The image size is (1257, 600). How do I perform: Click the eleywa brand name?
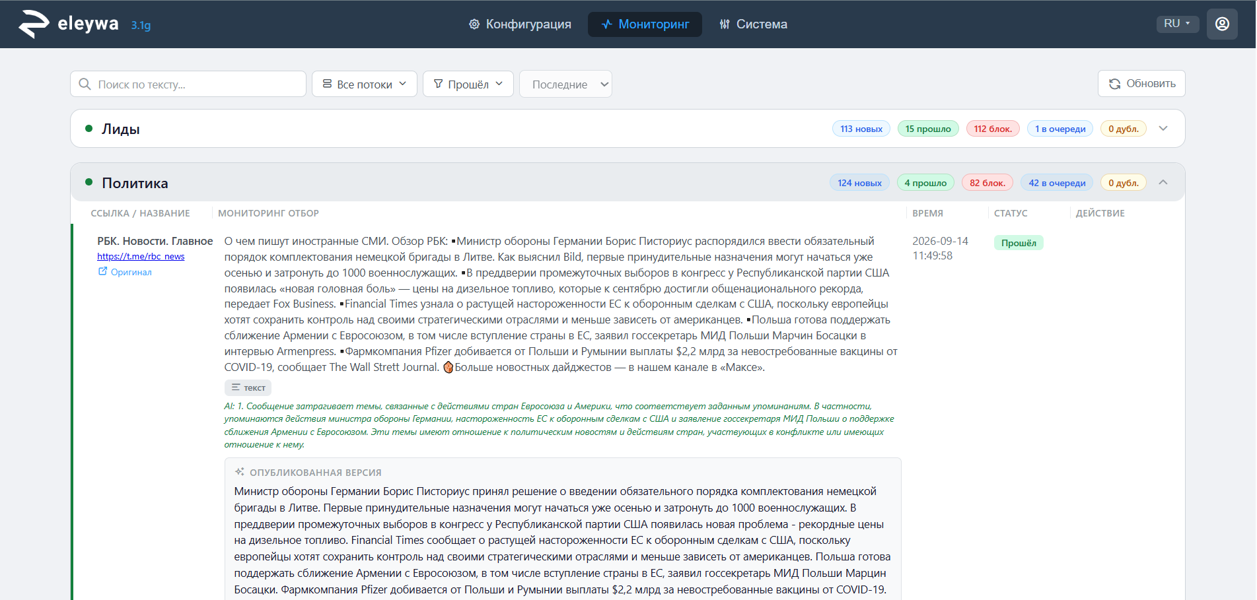(89, 24)
